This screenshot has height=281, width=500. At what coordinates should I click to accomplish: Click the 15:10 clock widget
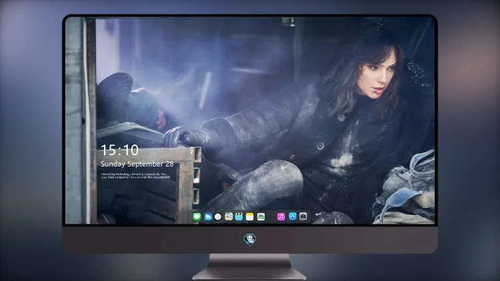click(x=119, y=150)
